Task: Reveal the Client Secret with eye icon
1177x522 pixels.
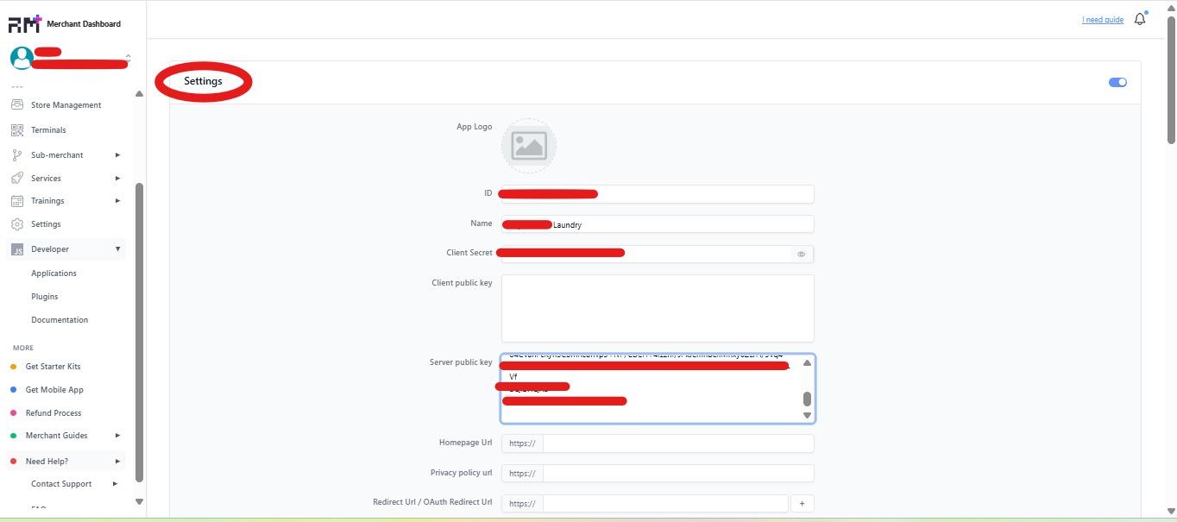Action: [801, 255]
